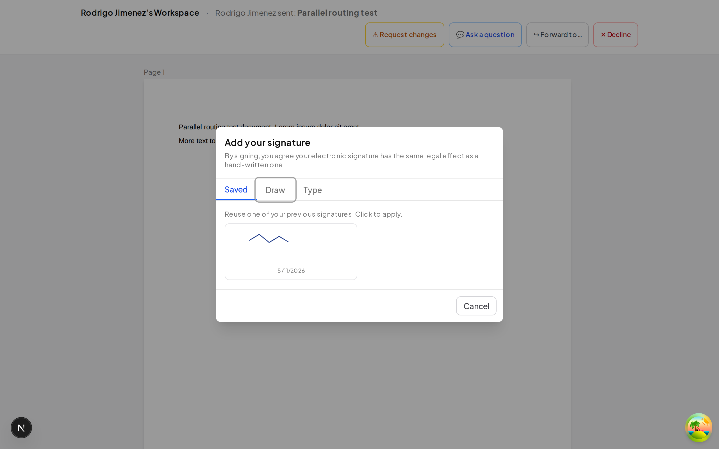Click the Page 1 label
This screenshot has height=449, width=719.
(x=154, y=72)
